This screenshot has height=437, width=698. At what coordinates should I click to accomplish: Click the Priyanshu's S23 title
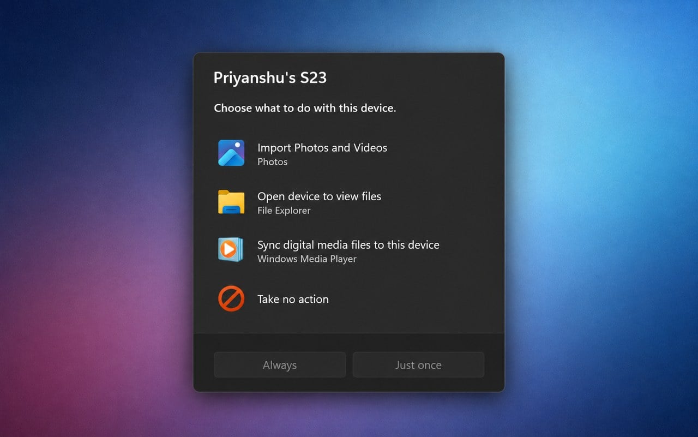[x=270, y=78]
